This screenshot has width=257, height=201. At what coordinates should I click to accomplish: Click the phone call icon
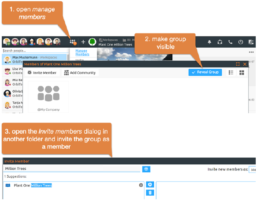coord(230,42)
